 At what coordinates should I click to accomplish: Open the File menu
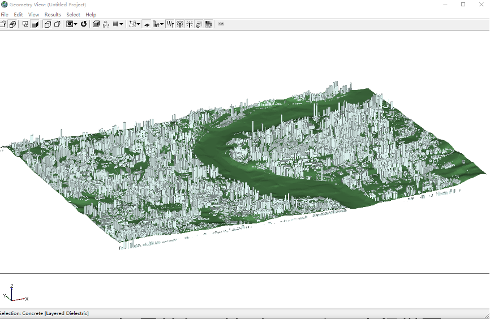[5, 15]
